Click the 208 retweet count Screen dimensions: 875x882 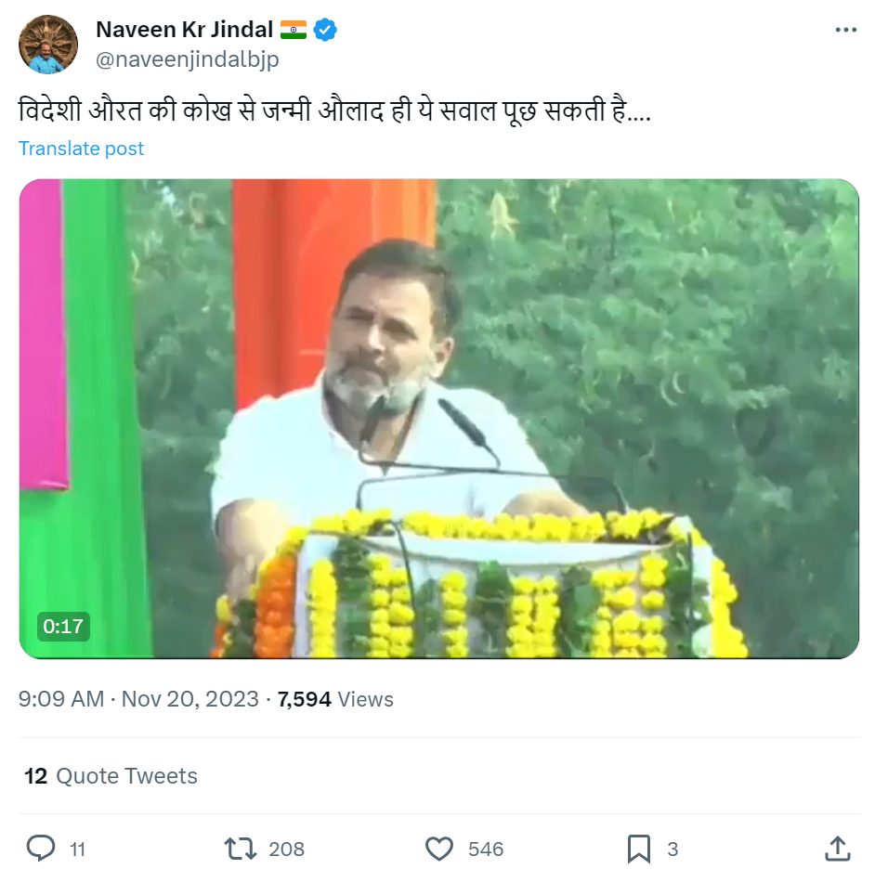[286, 849]
